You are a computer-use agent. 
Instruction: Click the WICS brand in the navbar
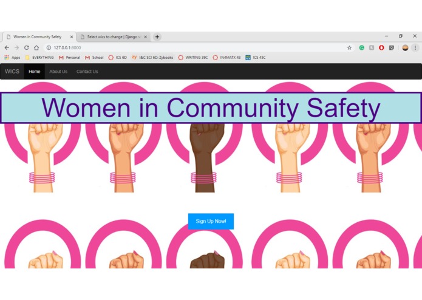click(x=12, y=72)
